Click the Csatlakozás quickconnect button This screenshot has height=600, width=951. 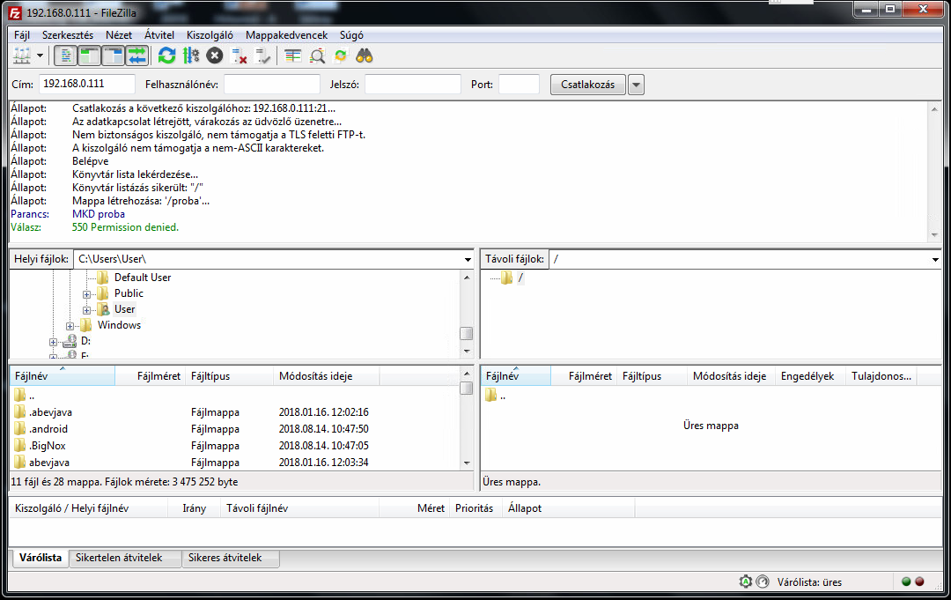pos(587,85)
